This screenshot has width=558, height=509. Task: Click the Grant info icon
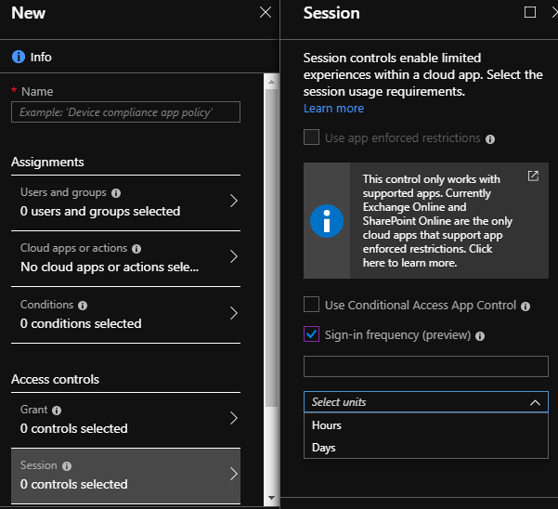pos(57,410)
